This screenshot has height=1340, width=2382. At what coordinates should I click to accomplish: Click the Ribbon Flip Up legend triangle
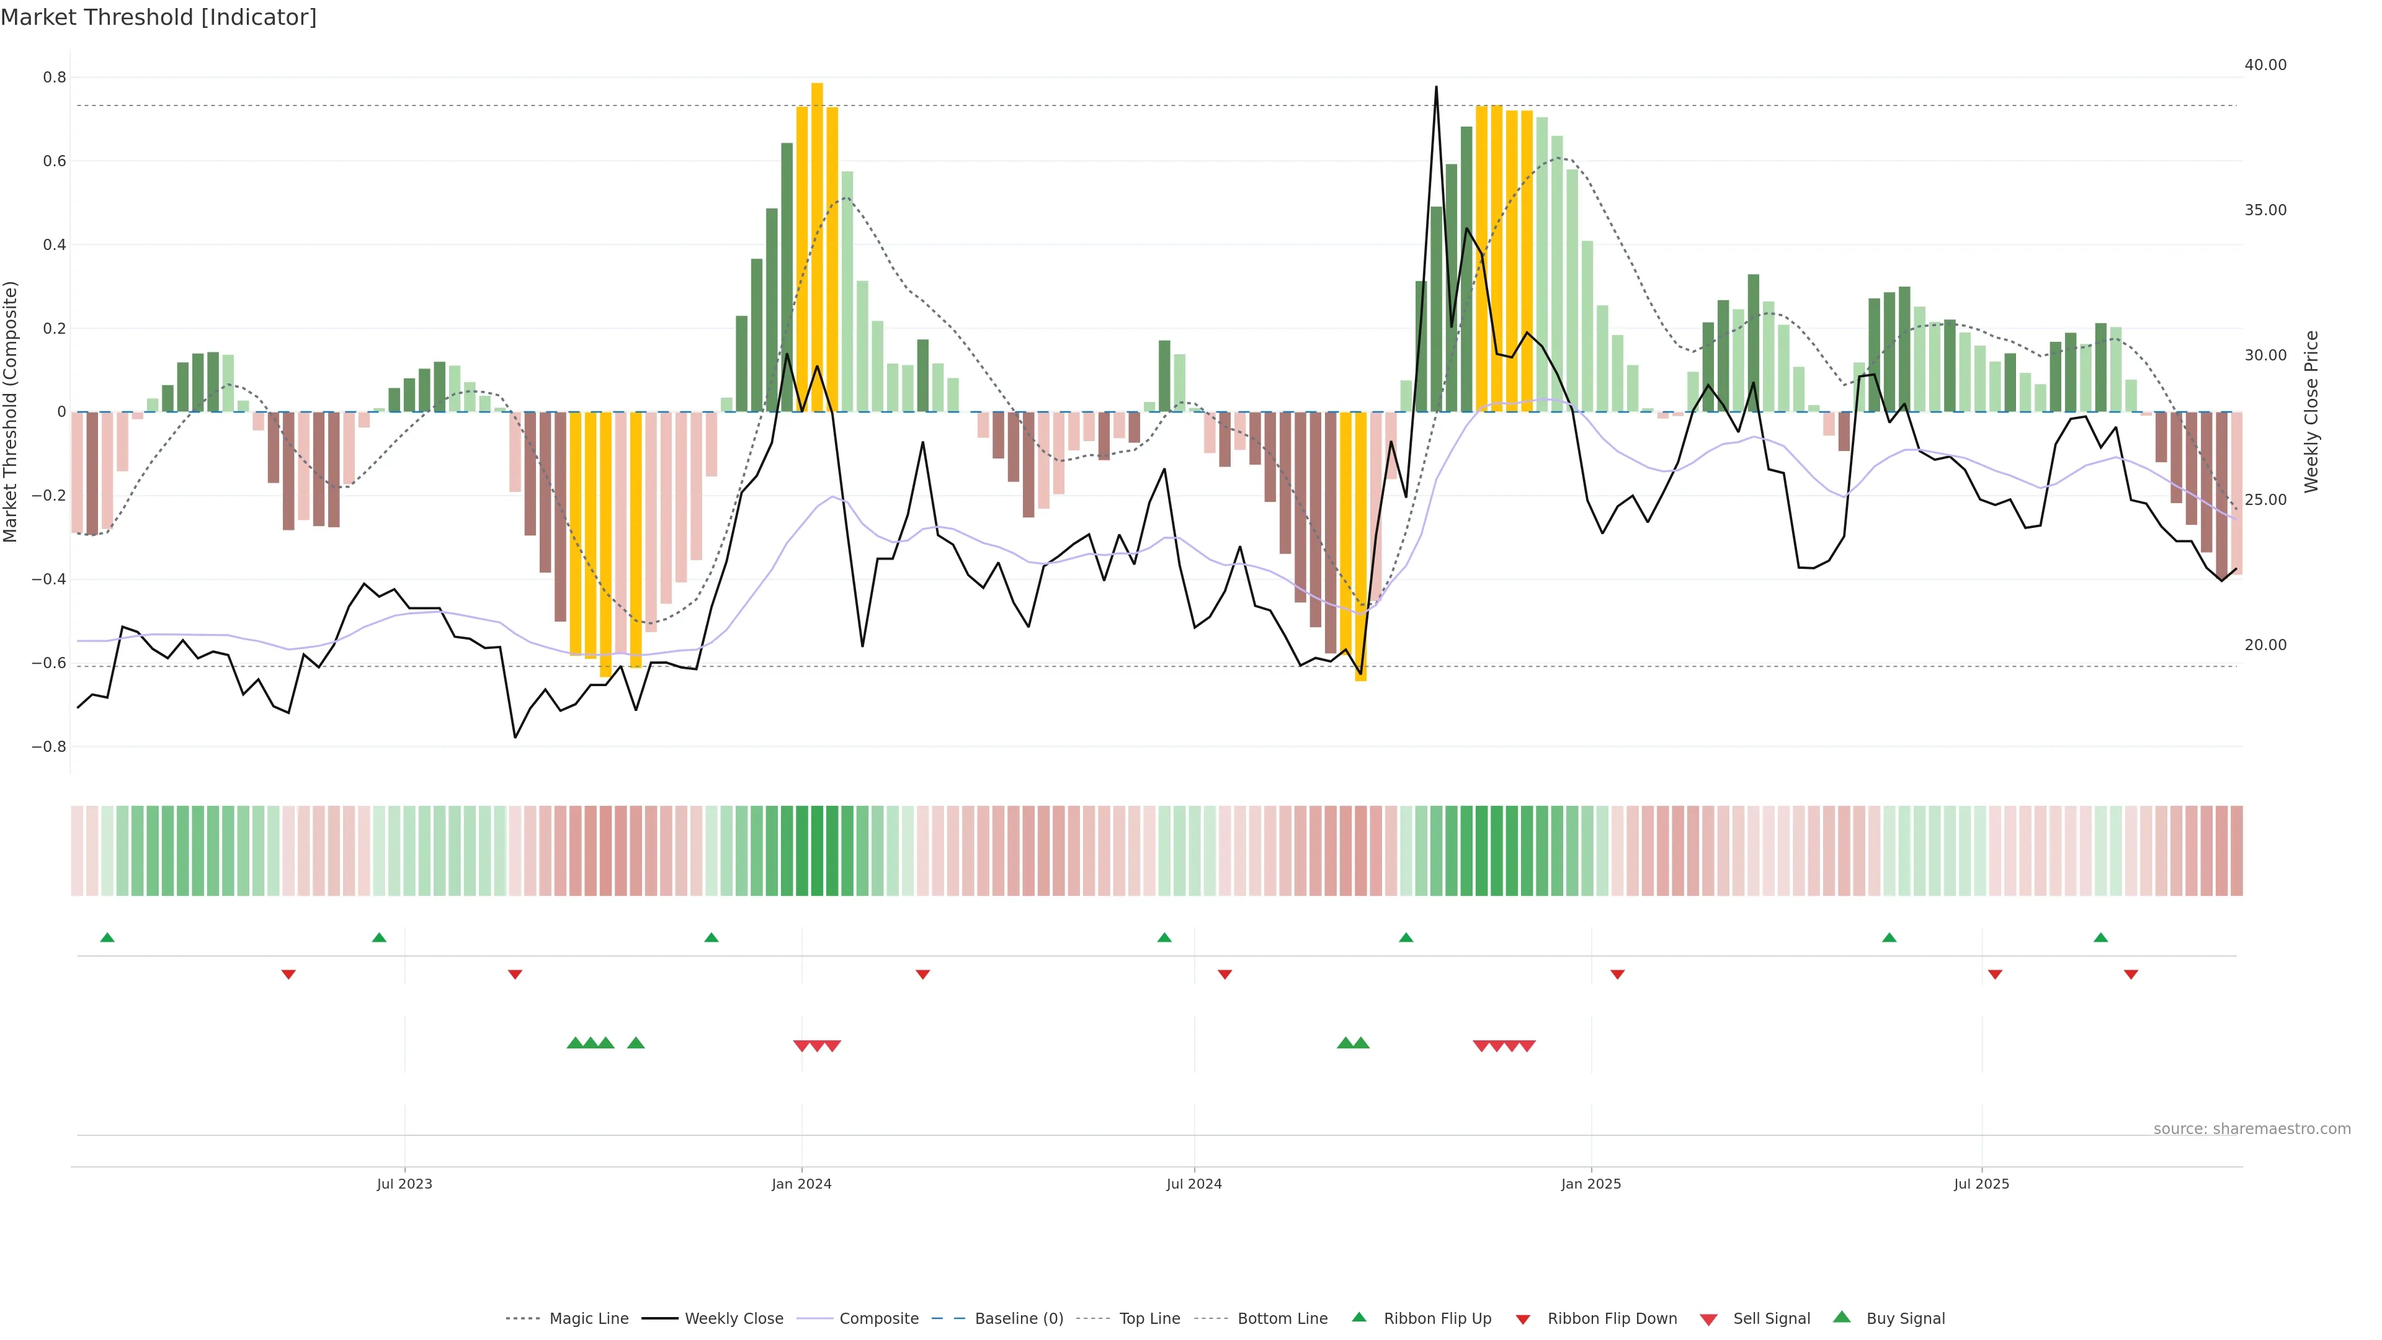(x=1358, y=1317)
